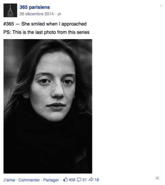The height and width of the screenshot is (185, 165).
Task: Click the public globe privacy icon
Action: (x=59, y=14)
